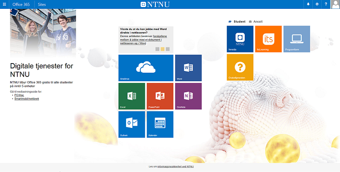Select the Student tab
Screen dimensions: 340x172
pyautogui.click(x=237, y=22)
